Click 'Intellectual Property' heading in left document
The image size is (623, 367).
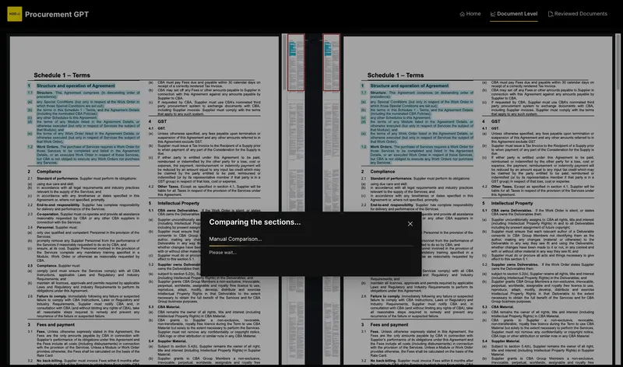(x=178, y=203)
